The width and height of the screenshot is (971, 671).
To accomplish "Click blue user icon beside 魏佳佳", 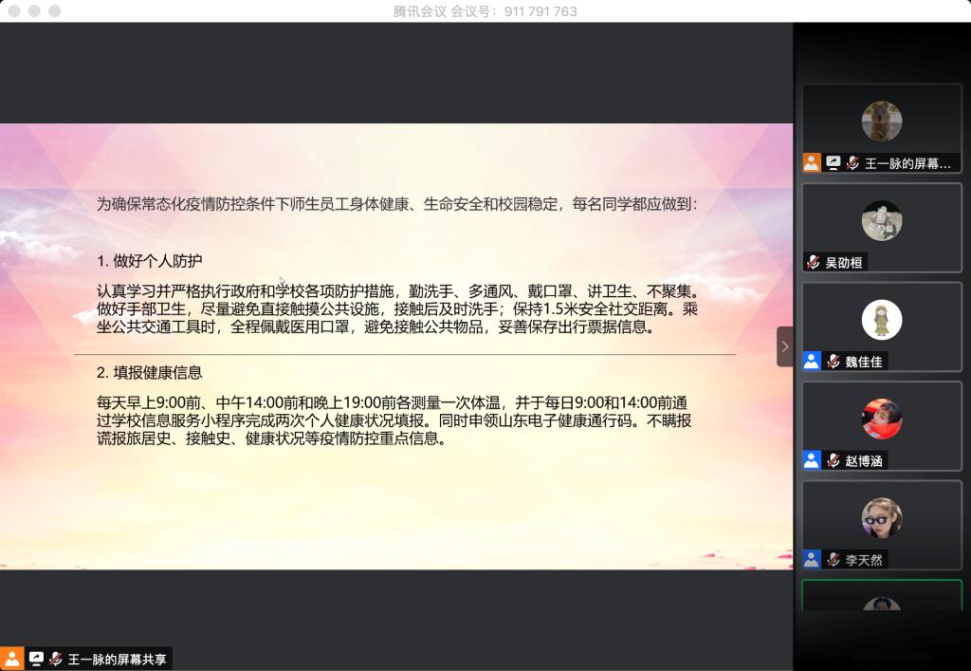I will [812, 361].
